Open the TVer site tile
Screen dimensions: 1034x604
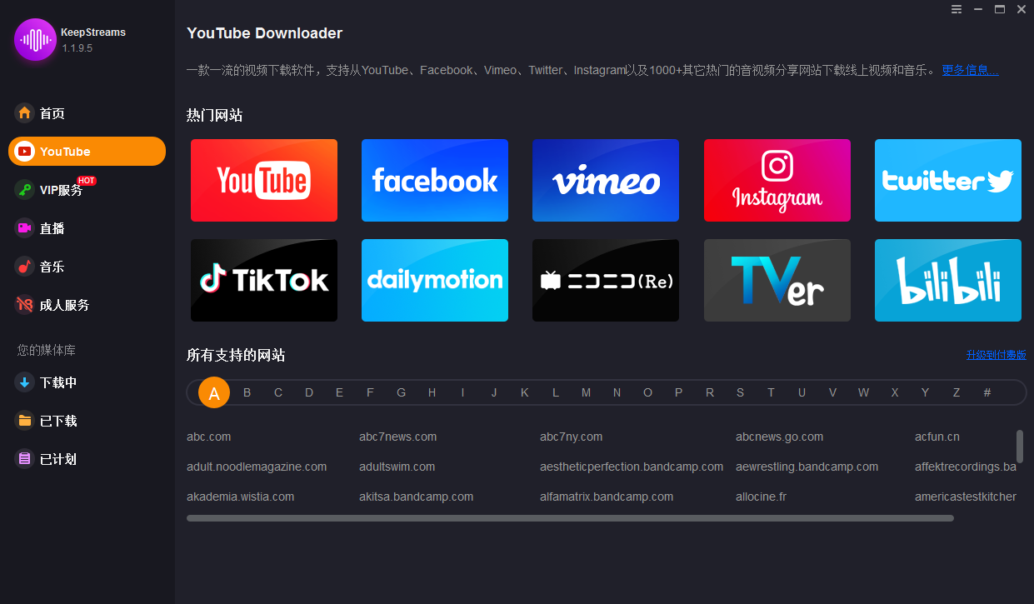[x=777, y=281]
